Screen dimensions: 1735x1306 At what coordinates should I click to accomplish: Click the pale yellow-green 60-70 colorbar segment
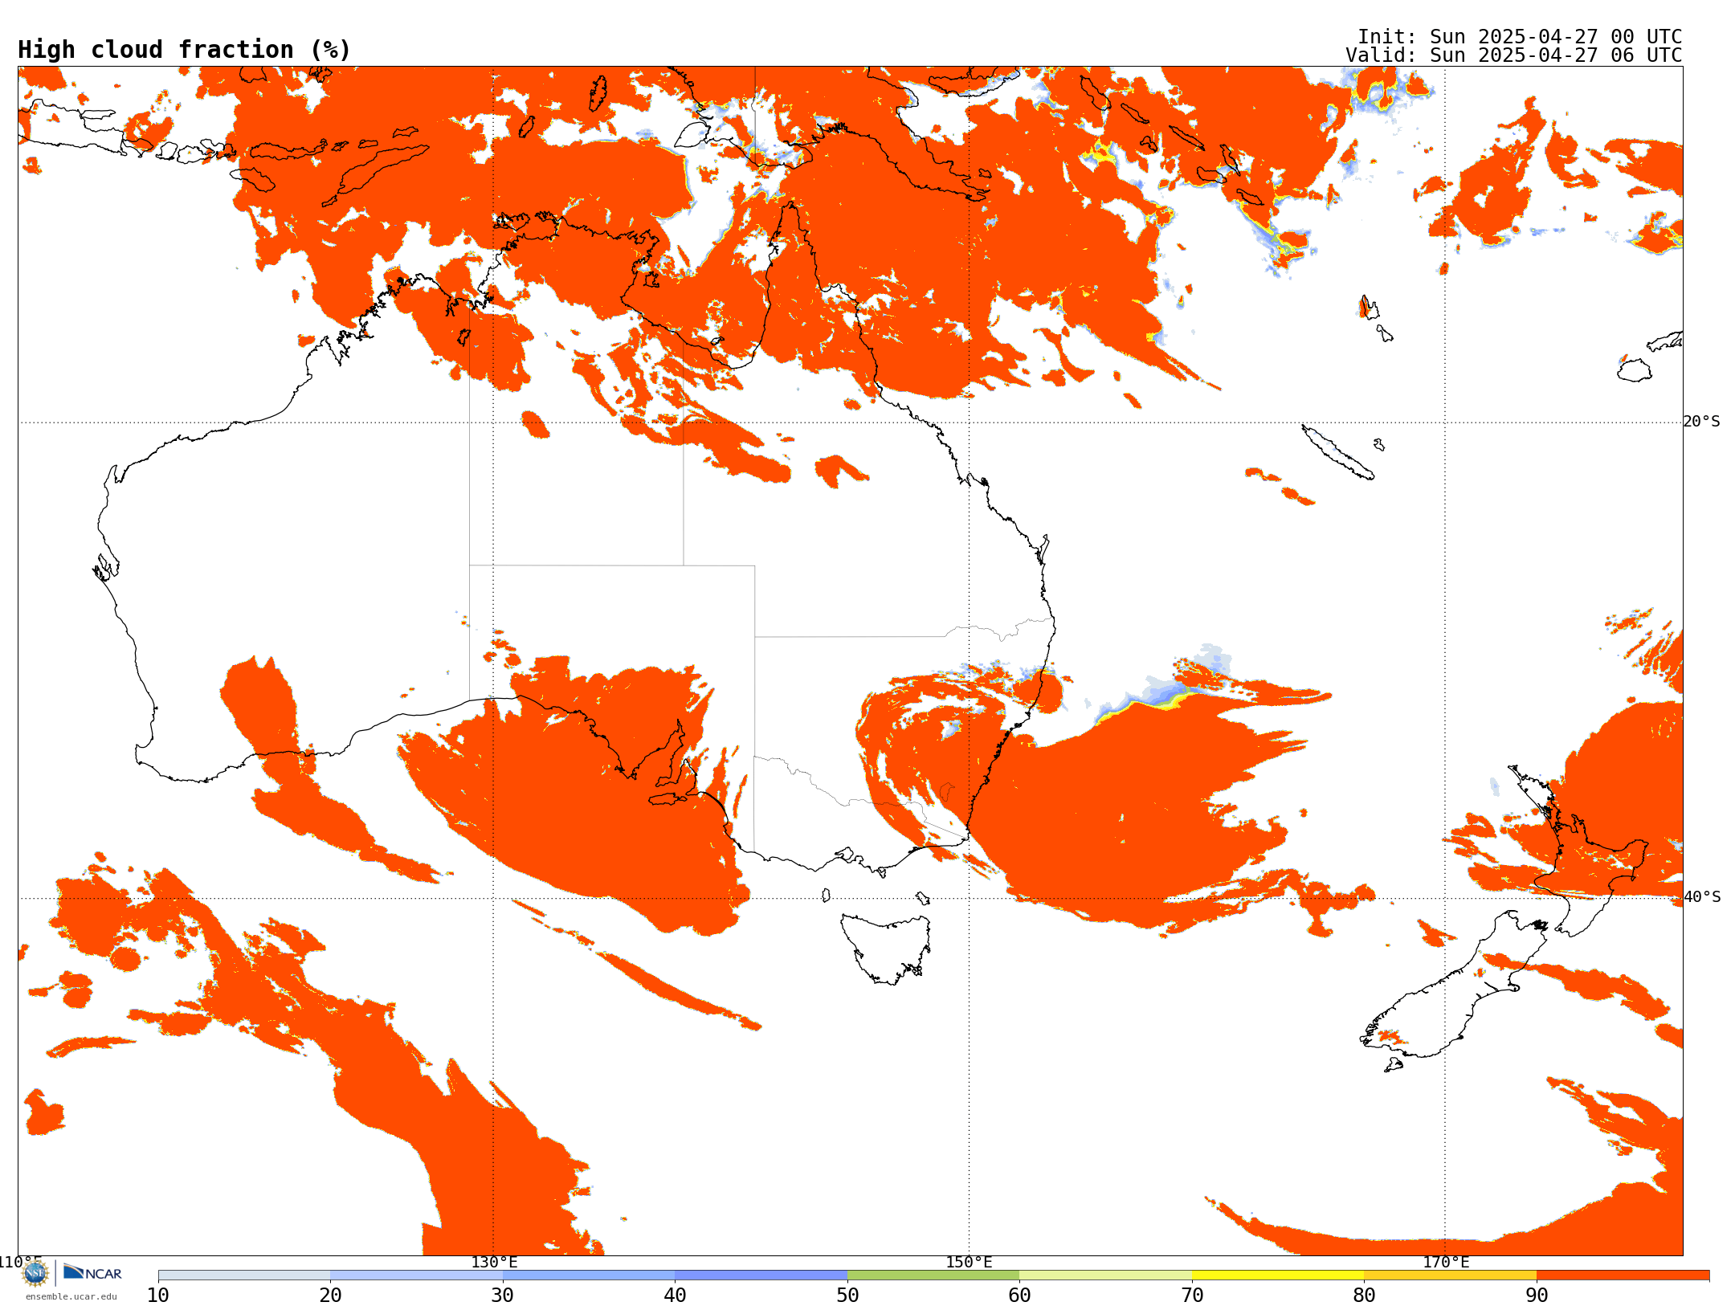(1105, 1275)
